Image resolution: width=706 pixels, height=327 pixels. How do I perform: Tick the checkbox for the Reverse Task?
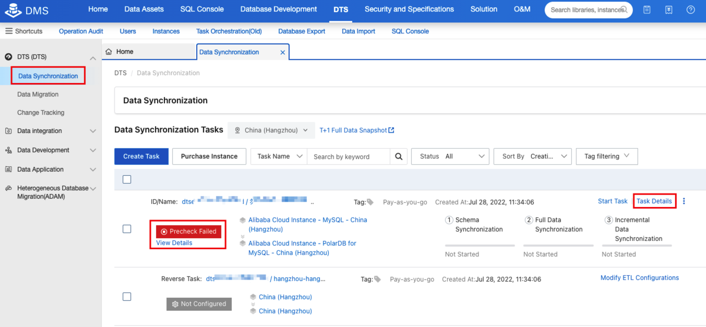[x=127, y=297]
